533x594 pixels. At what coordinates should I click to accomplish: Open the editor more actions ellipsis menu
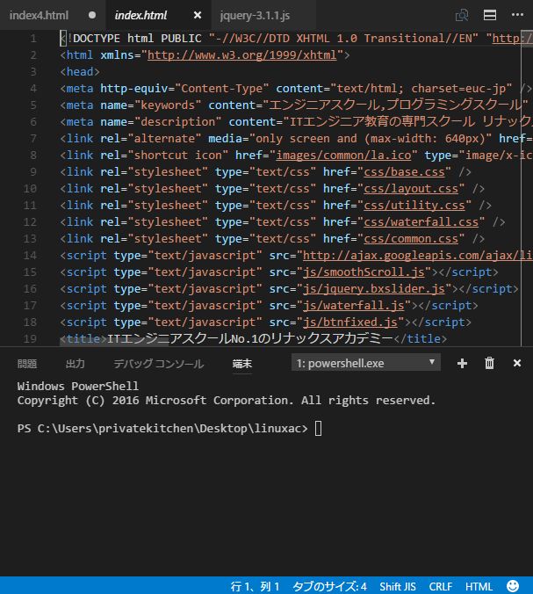pos(516,15)
